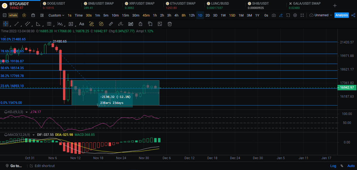Click the yellow ruler measure tool

click(x=92, y=24)
